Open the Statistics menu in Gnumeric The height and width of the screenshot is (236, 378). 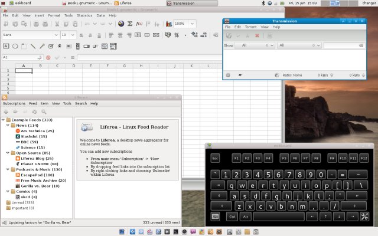(84, 15)
